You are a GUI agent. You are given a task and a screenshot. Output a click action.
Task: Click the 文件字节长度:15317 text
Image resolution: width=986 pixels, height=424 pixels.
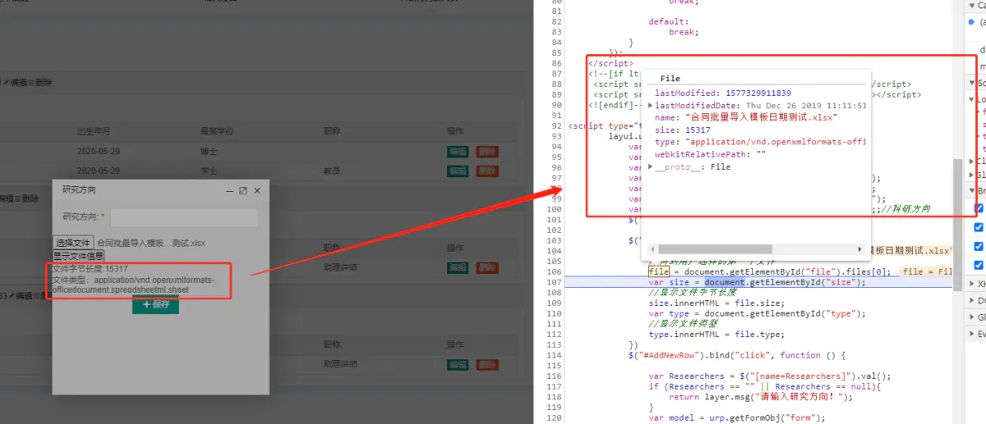click(x=90, y=269)
